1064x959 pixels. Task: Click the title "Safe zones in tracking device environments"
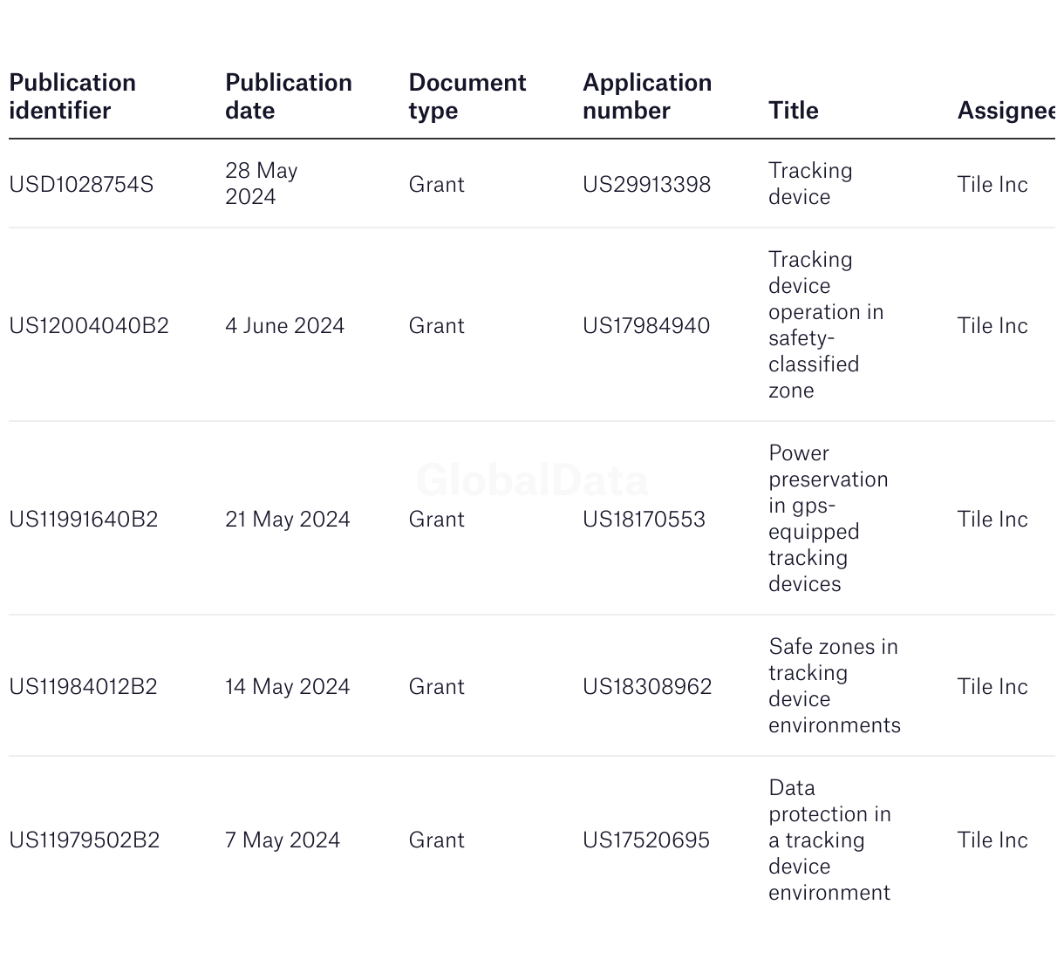pos(834,686)
